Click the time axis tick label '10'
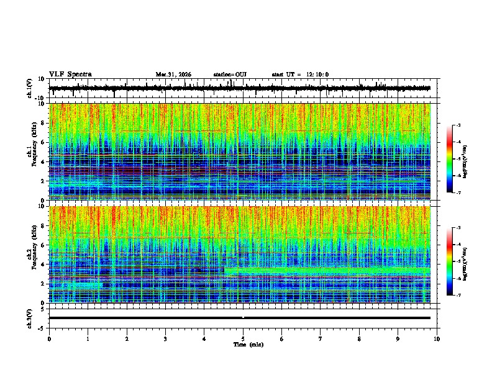This screenshot has height=380, width=492. click(437, 339)
